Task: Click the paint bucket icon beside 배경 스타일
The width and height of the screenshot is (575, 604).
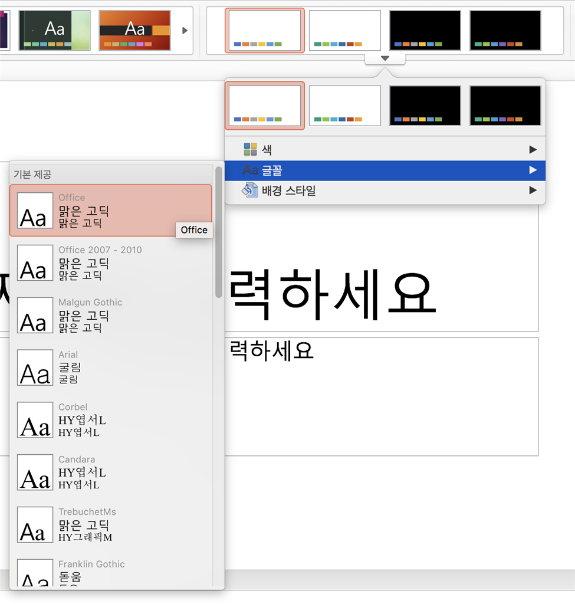Action: (x=250, y=191)
